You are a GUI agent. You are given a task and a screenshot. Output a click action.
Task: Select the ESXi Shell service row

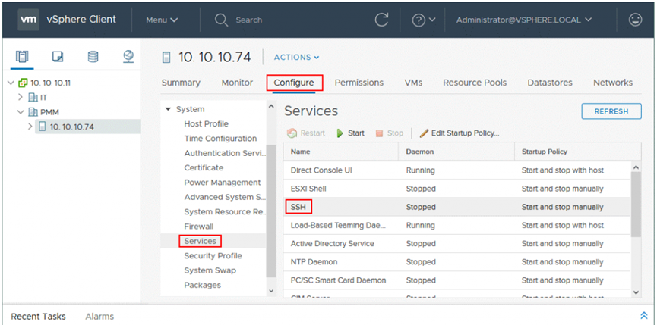pyautogui.click(x=456, y=189)
